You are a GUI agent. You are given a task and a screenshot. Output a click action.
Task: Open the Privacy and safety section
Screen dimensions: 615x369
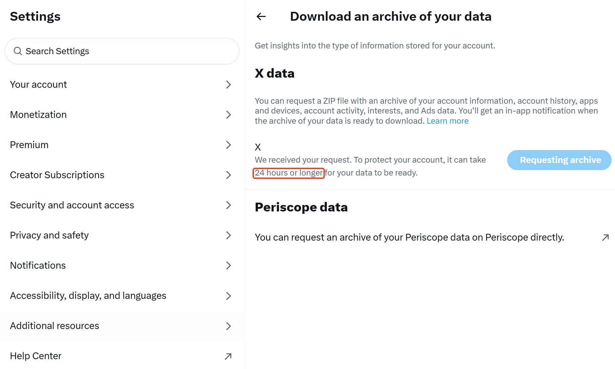pos(122,235)
